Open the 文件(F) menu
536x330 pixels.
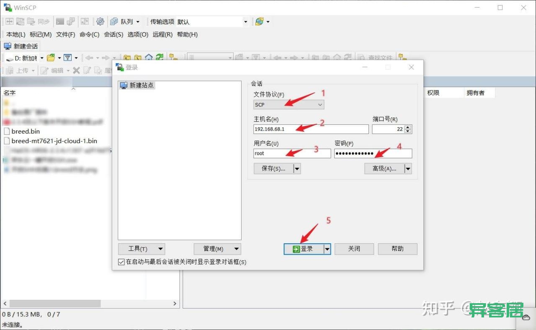[66, 34]
